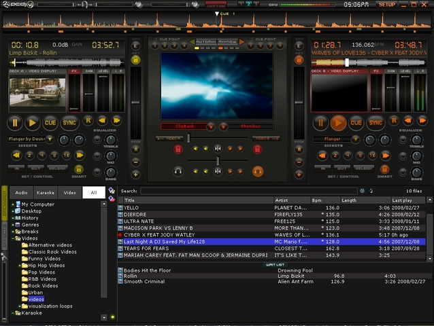Image resolution: width=434 pixels, height=326 pixels.
Task: Sort list by Artist column
Action: coord(292,200)
